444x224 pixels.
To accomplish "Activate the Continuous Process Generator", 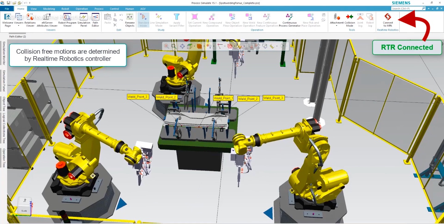I will pos(289,20).
